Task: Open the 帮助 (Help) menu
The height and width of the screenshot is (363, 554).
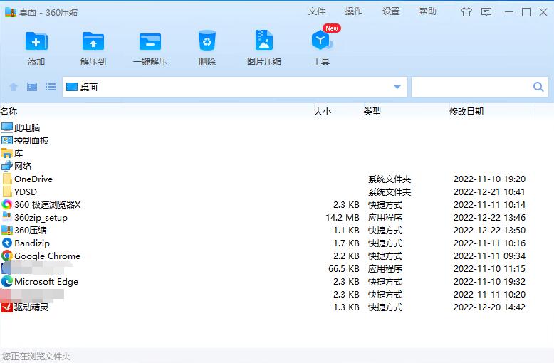Action: pyautogui.click(x=428, y=11)
